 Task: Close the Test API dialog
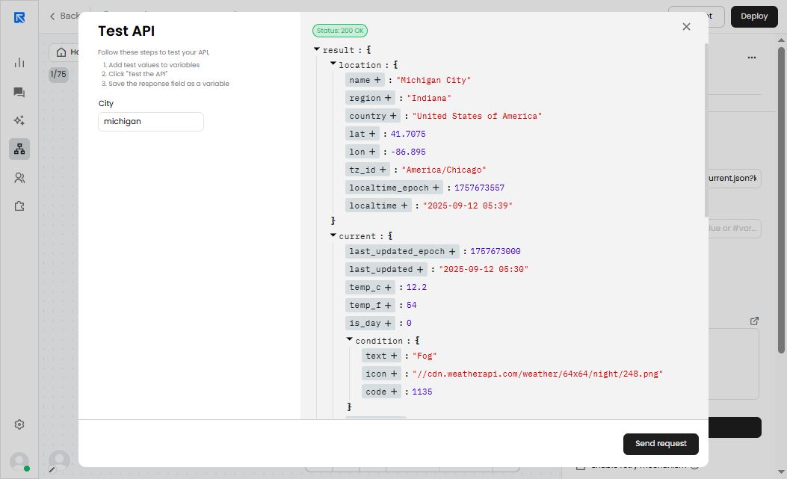[686, 27]
